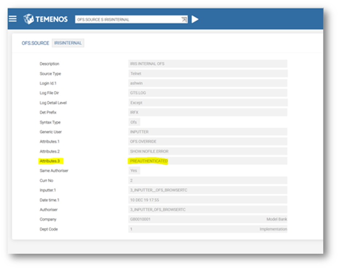Click the Syntax Type Ofs value
The image size is (339, 269).
[x=134, y=122]
